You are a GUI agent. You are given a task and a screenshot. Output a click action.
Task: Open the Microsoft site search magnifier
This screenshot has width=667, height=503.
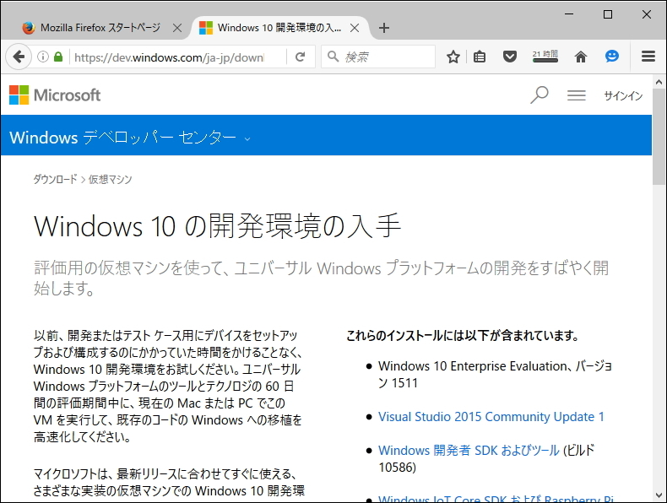pos(539,95)
